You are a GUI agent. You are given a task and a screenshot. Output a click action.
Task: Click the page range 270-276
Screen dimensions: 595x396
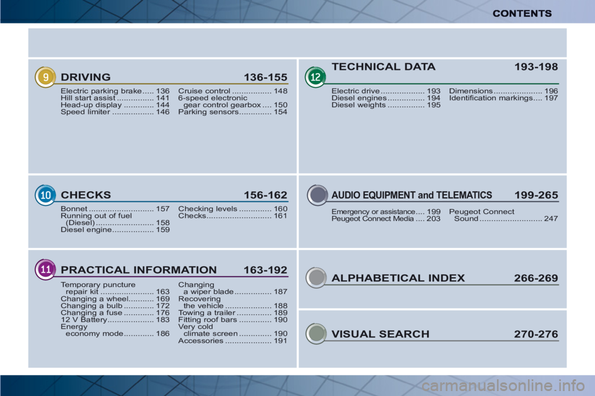coord(536,334)
